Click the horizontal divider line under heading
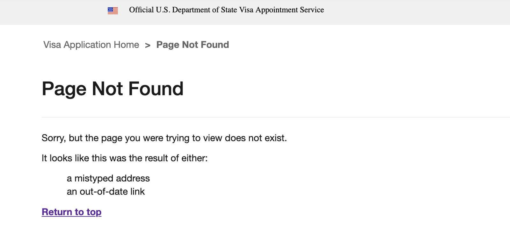This screenshot has height=247, width=510. click(276, 117)
